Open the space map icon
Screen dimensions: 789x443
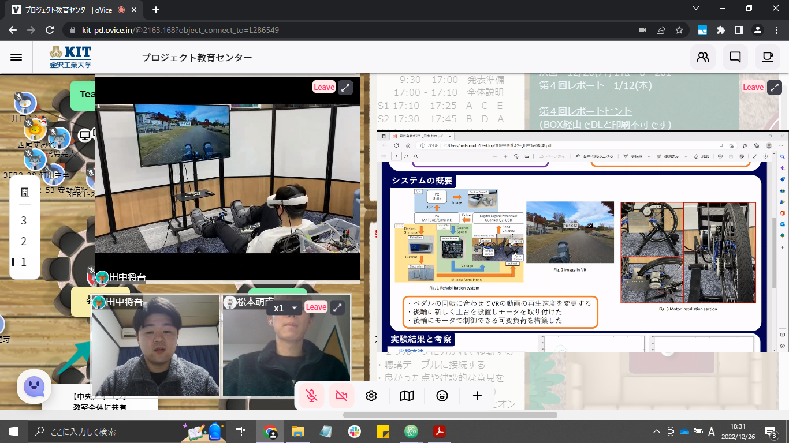(x=407, y=396)
